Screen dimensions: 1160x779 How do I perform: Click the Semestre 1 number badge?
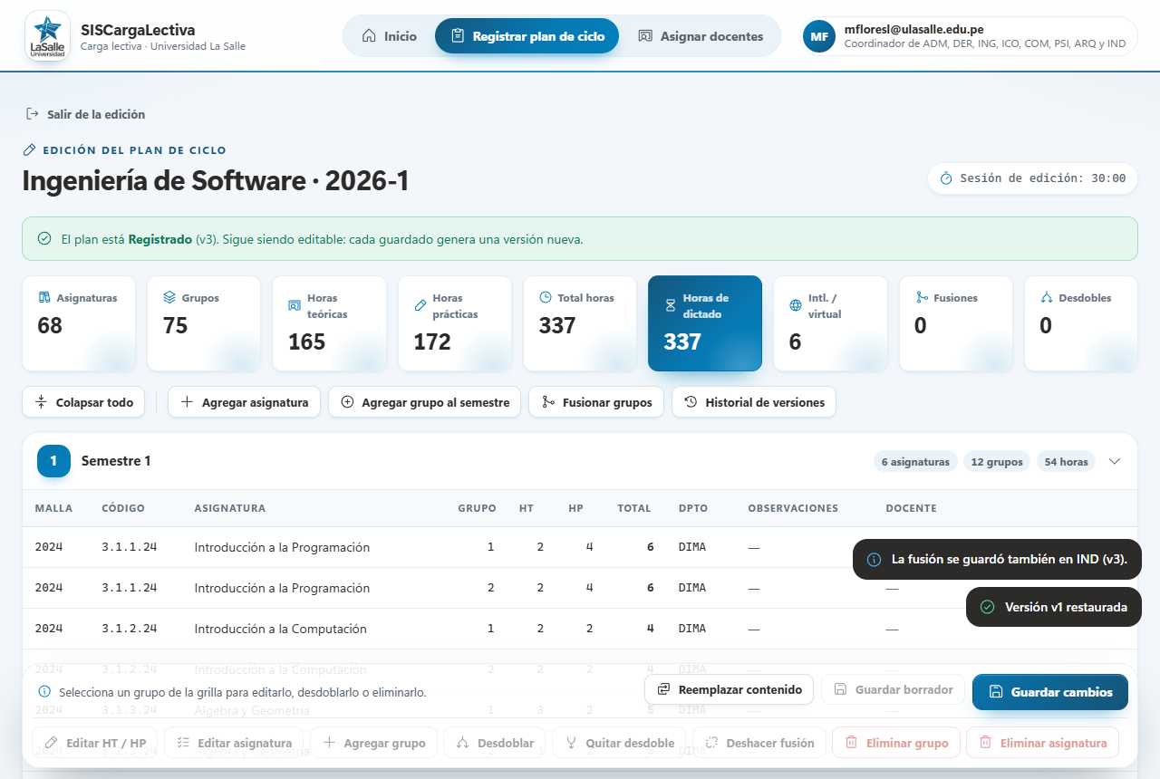click(x=53, y=461)
